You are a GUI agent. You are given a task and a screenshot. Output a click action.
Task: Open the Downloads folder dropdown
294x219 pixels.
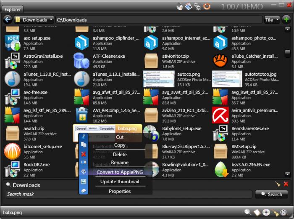click(x=34, y=20)
